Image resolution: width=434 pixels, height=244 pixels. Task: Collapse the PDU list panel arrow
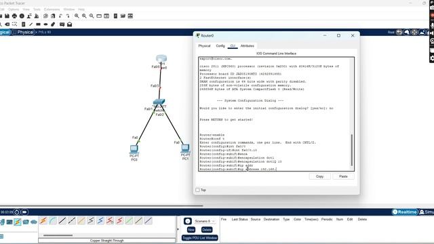pyautogui.click(x=178, y=229)
